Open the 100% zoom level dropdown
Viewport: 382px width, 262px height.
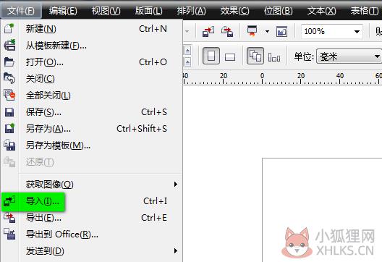(357, 31)
